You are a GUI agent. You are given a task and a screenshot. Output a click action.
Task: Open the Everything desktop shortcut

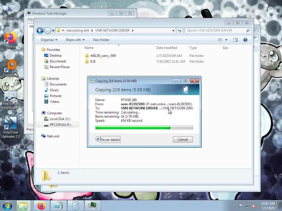coord(11,68)
